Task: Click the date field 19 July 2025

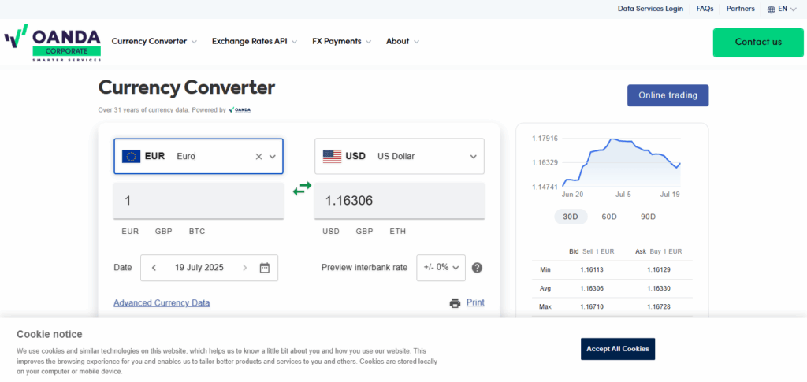Action: pyautogui.click(x=199, y=267)
